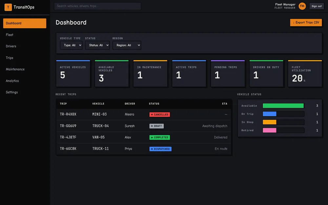Click the red CANCELLED status badge
The width and height of the screenshot is (328, 205).
160,114
